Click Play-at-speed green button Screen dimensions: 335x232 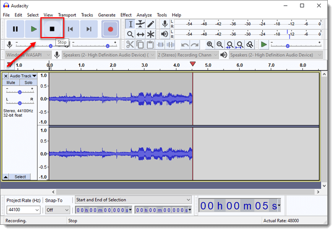click(x=264, y=45)
